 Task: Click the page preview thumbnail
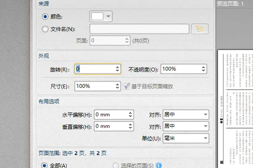click(235, 109)
